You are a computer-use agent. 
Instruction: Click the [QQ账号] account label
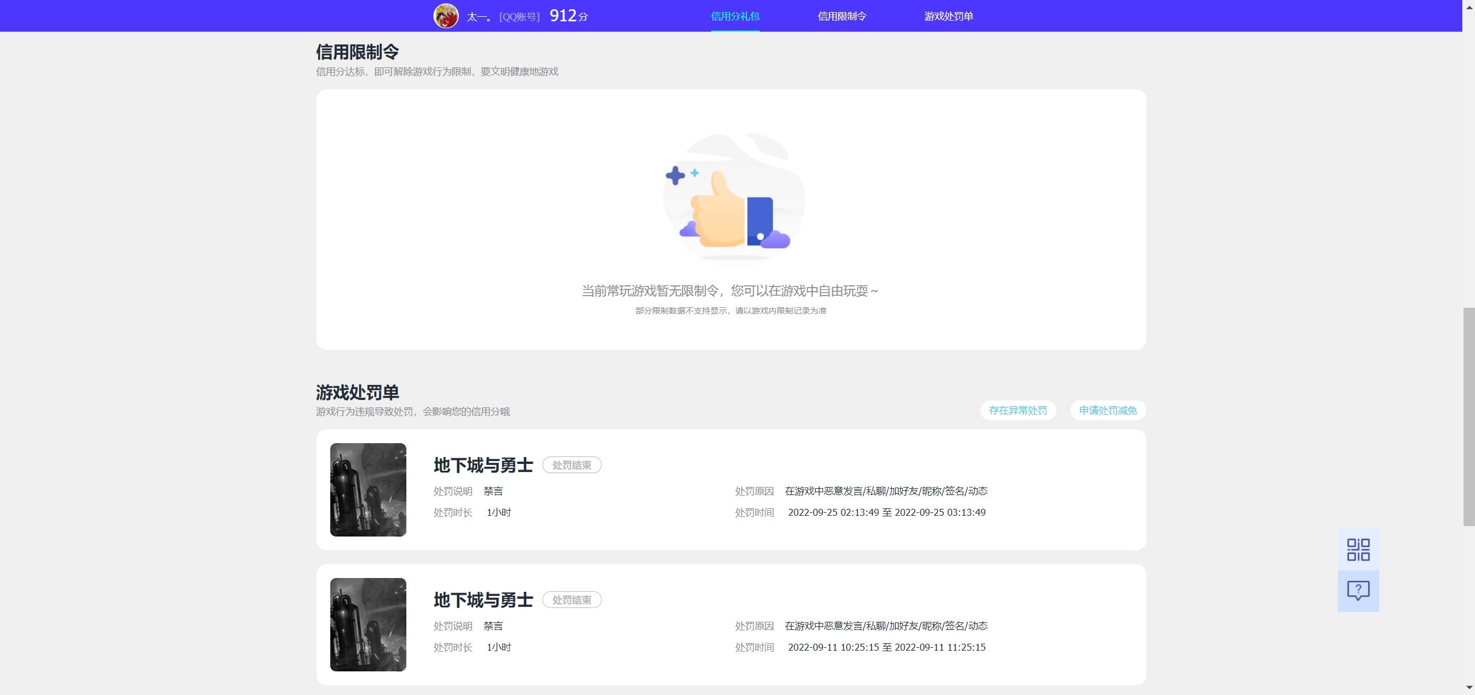pos(519,16)
